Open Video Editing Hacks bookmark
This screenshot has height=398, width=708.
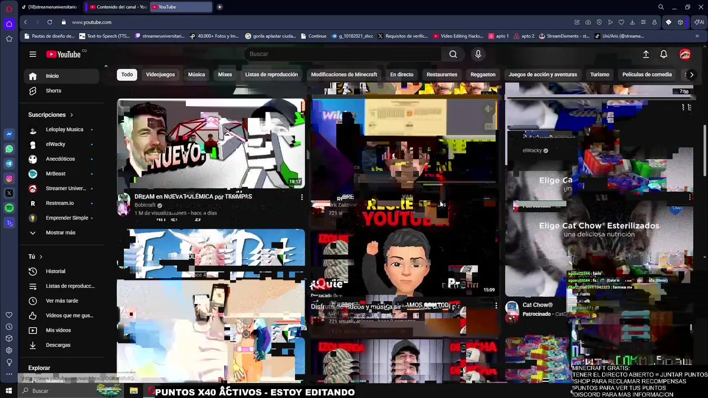point(458,36)
